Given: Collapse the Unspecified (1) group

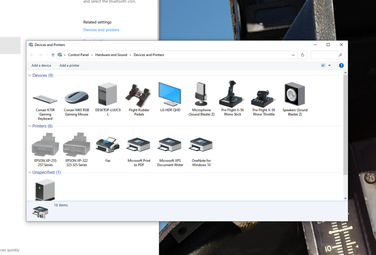Looking at the screenshot, I should (x=29, y=172).
